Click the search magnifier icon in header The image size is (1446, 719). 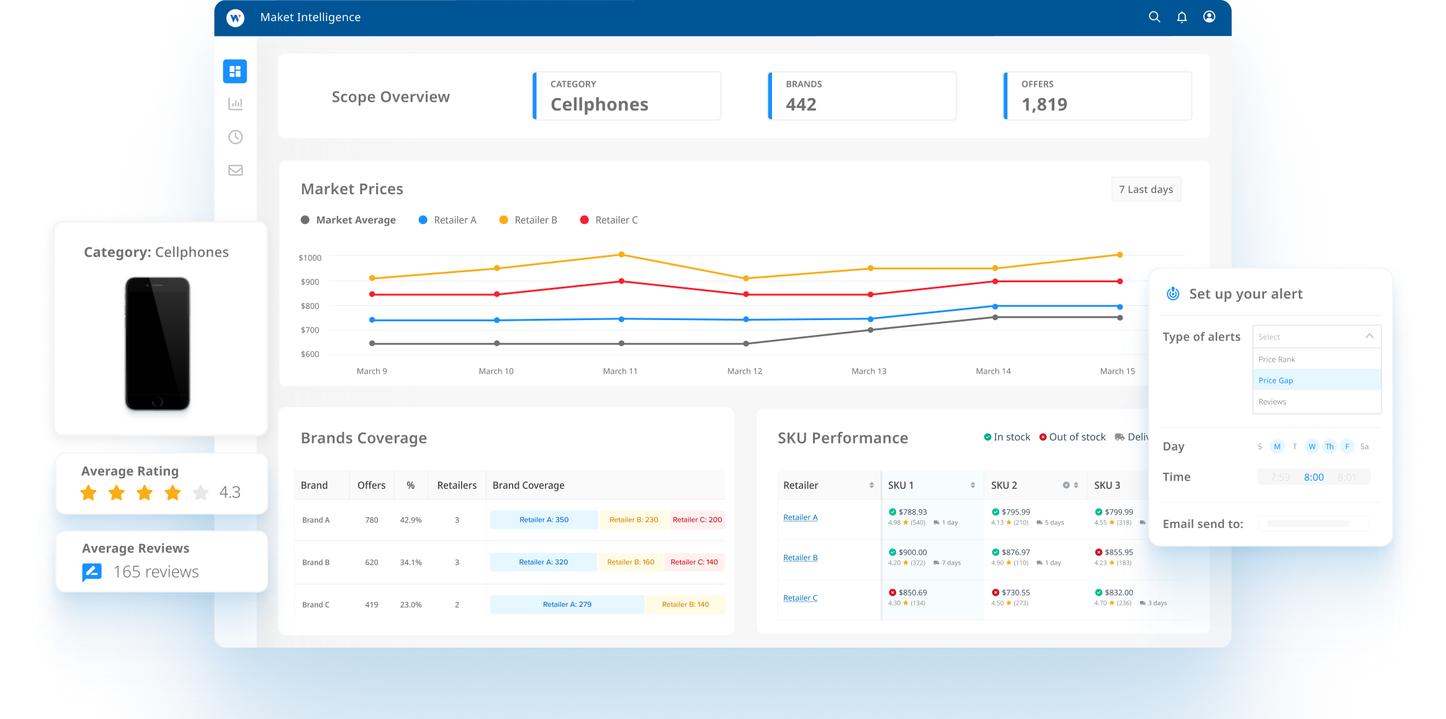tap(1154, 17)
